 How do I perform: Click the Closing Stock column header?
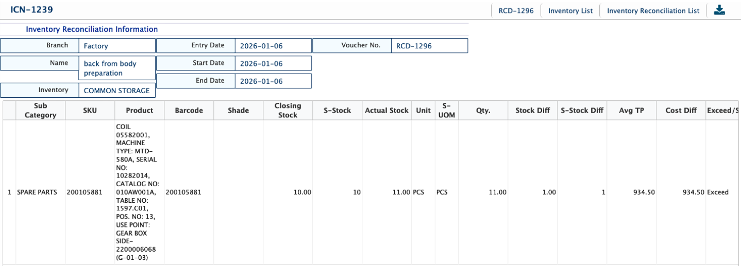[288, 111]
